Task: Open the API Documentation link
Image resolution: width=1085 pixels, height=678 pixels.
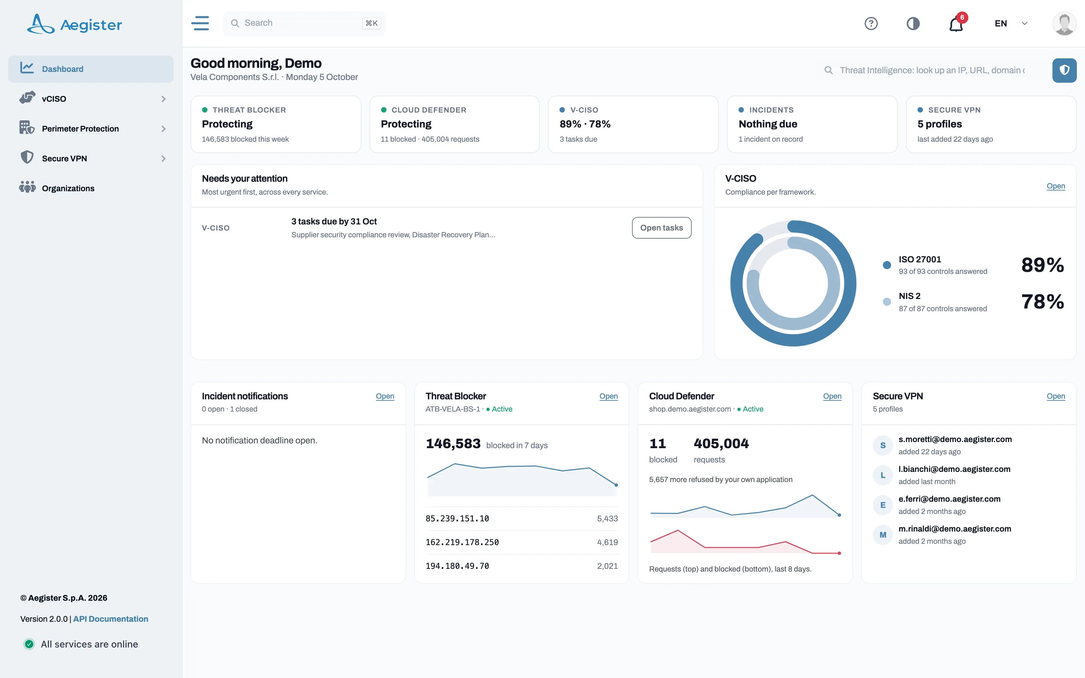Action: [110, 619]
